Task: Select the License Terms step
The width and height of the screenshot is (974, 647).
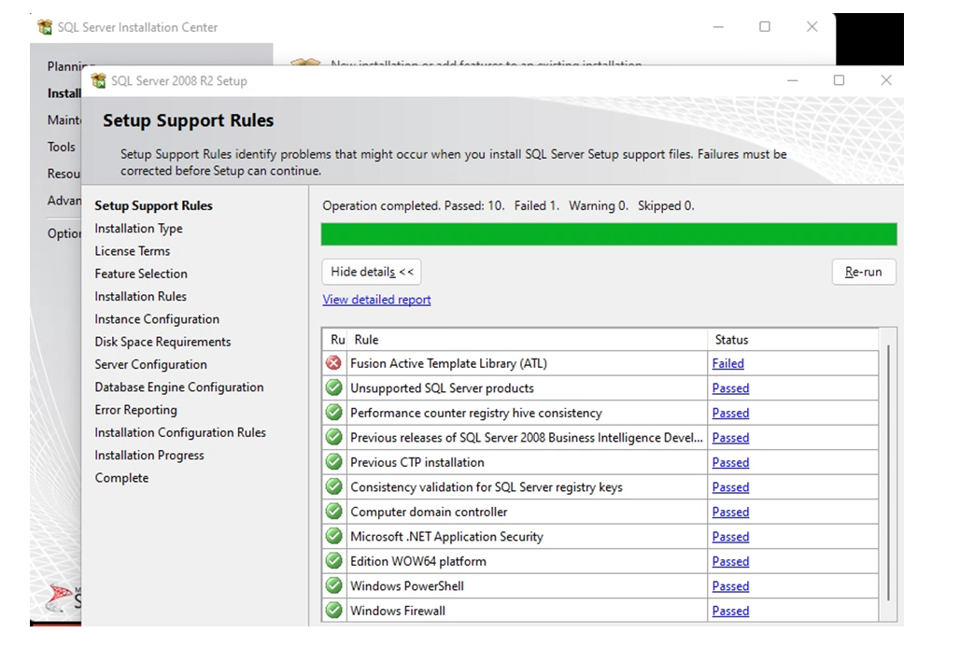Action: point(133,251)
